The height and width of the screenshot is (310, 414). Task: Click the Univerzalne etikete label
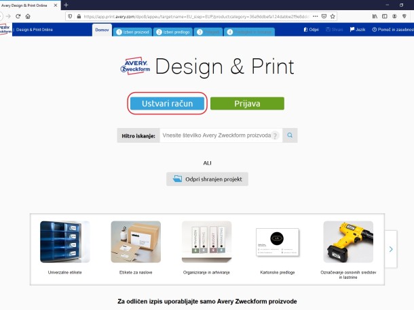coord(65,272)
